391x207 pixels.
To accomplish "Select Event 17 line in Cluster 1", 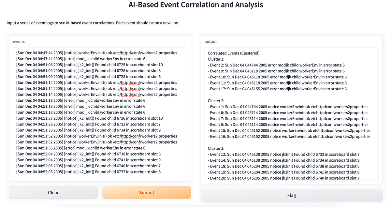I will click(x=277, y=89).
